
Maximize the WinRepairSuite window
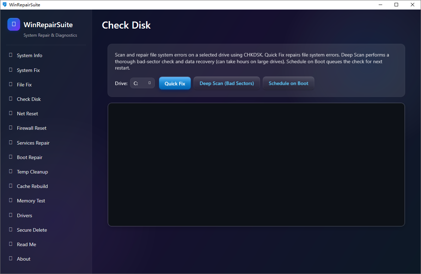pos(396,5)
